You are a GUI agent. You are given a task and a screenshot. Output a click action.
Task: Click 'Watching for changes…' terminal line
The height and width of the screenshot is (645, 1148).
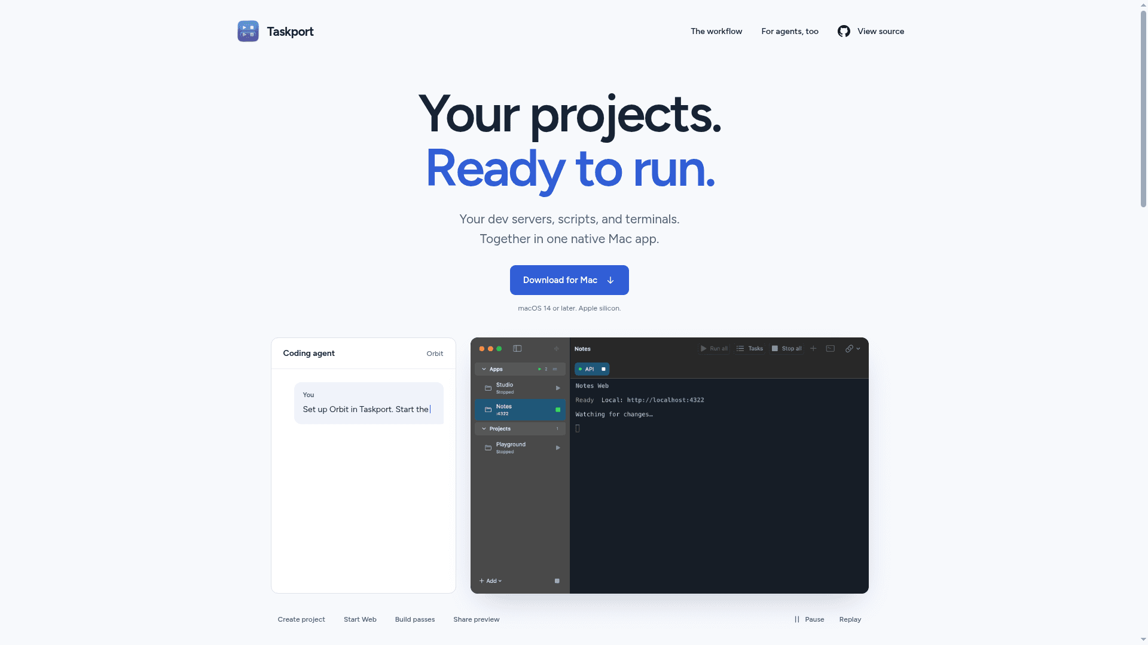click(x=614, y=414)
